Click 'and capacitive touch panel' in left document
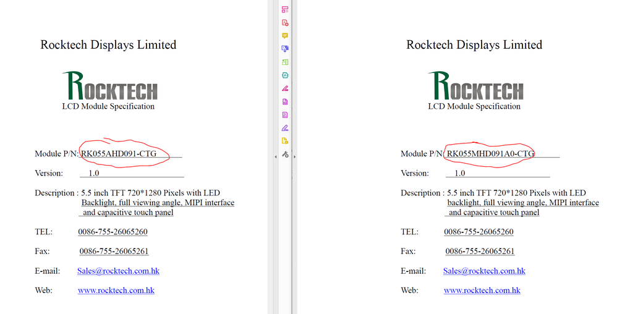This screenshot has width=617, height=314. coord(128,213)
